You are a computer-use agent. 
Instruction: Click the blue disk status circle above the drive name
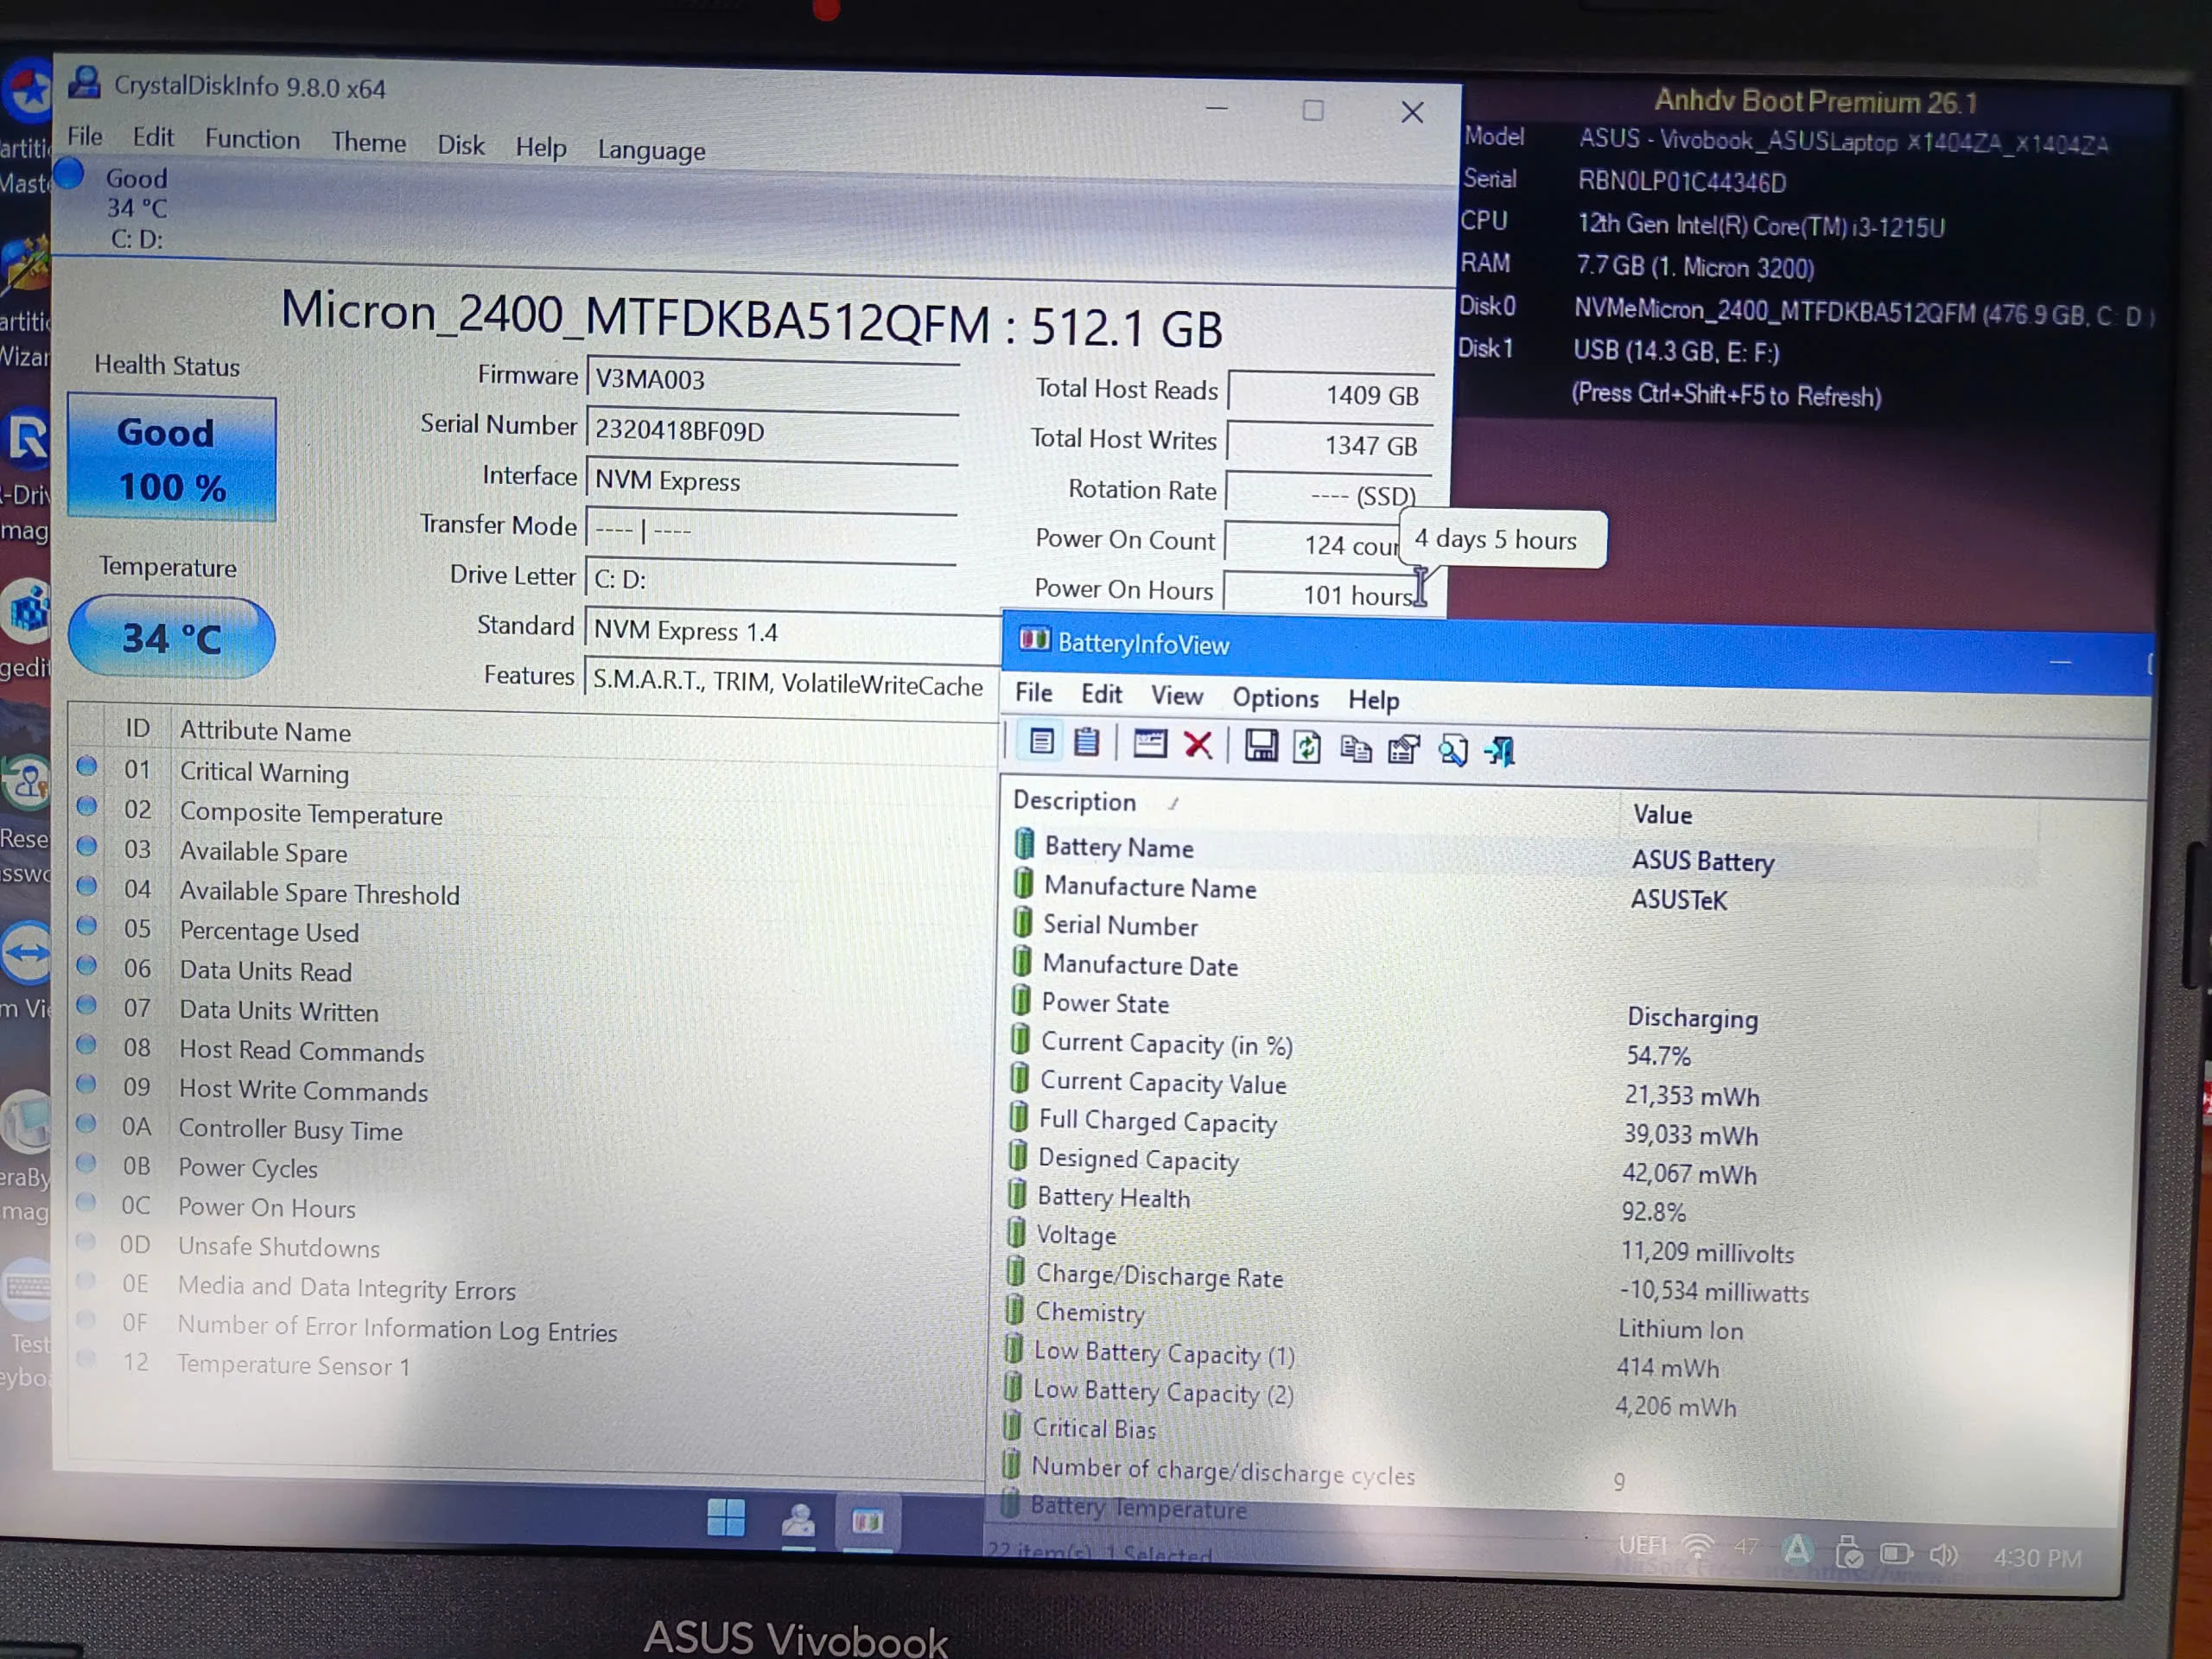[x=68, y=173]
